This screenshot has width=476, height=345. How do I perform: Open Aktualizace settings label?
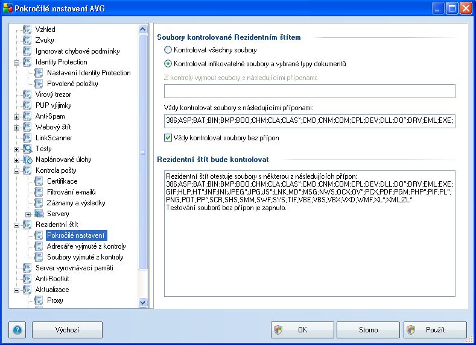(x=52, y=290)
